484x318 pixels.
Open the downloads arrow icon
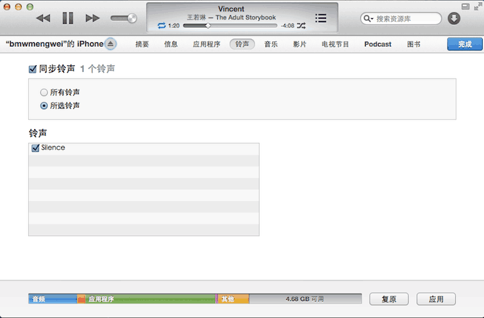coord(454,18)
